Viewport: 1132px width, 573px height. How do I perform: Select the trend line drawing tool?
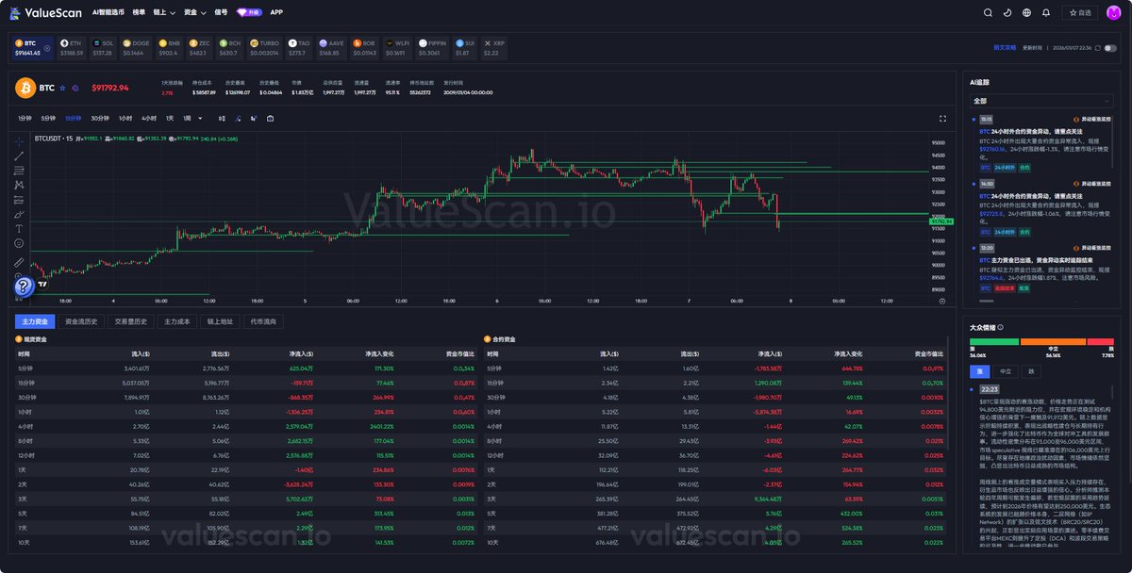[x=19, y=156]
